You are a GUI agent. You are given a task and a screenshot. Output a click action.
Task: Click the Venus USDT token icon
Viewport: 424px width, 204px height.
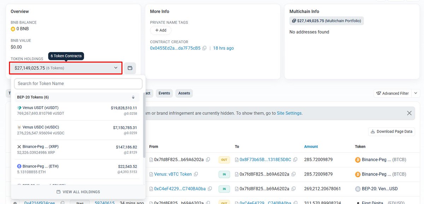(x=19, y=108)
